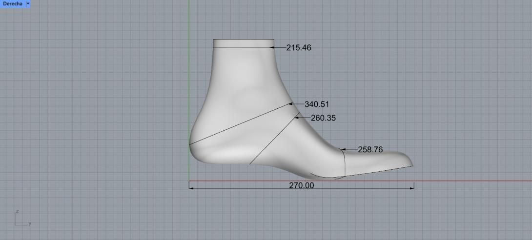
Task: Click left arrow end of 270.00 dimension
Action: coord(191,187)
